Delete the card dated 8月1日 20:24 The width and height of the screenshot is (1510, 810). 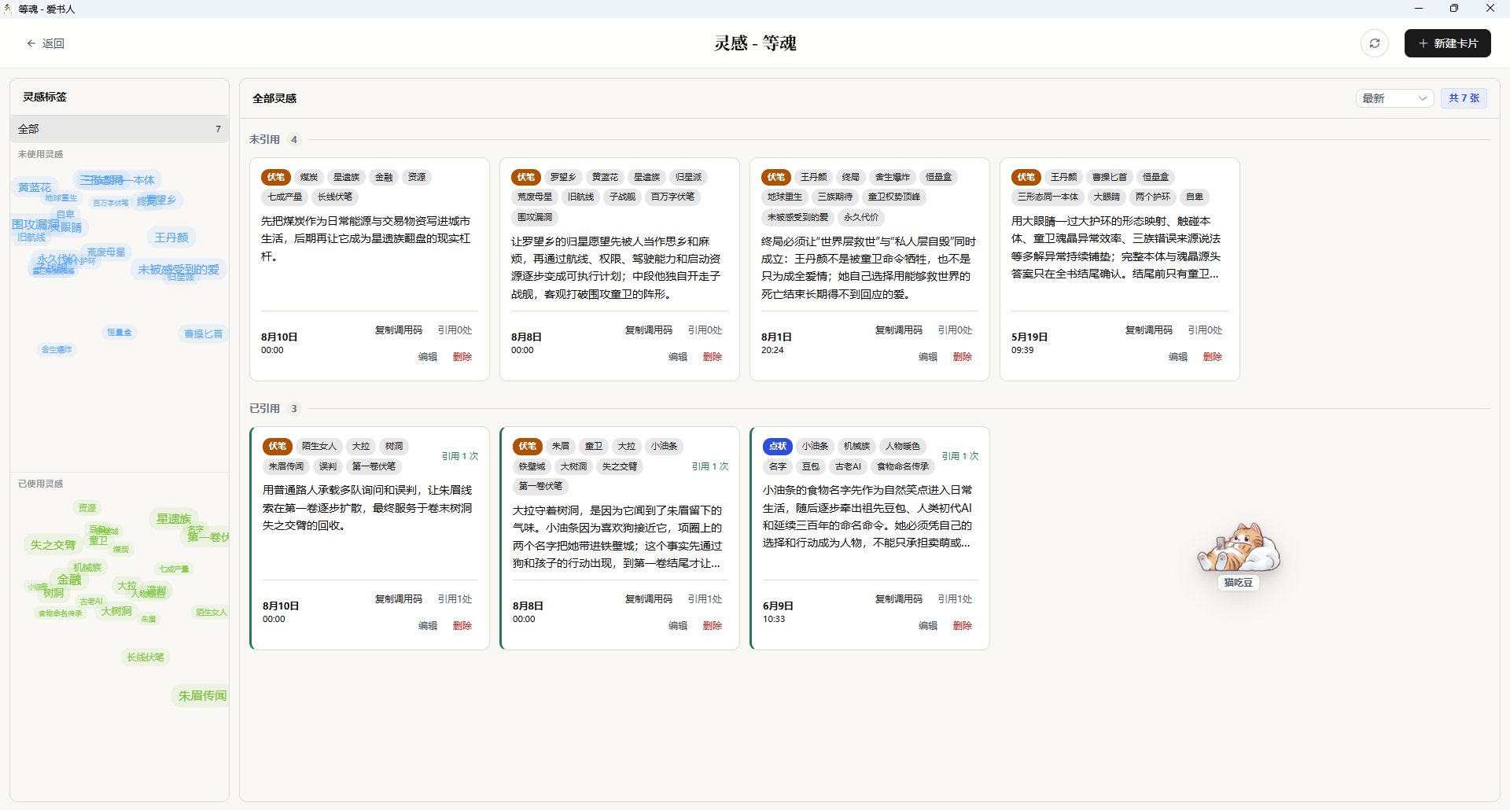pyautogui.click(x=963, y=357)
